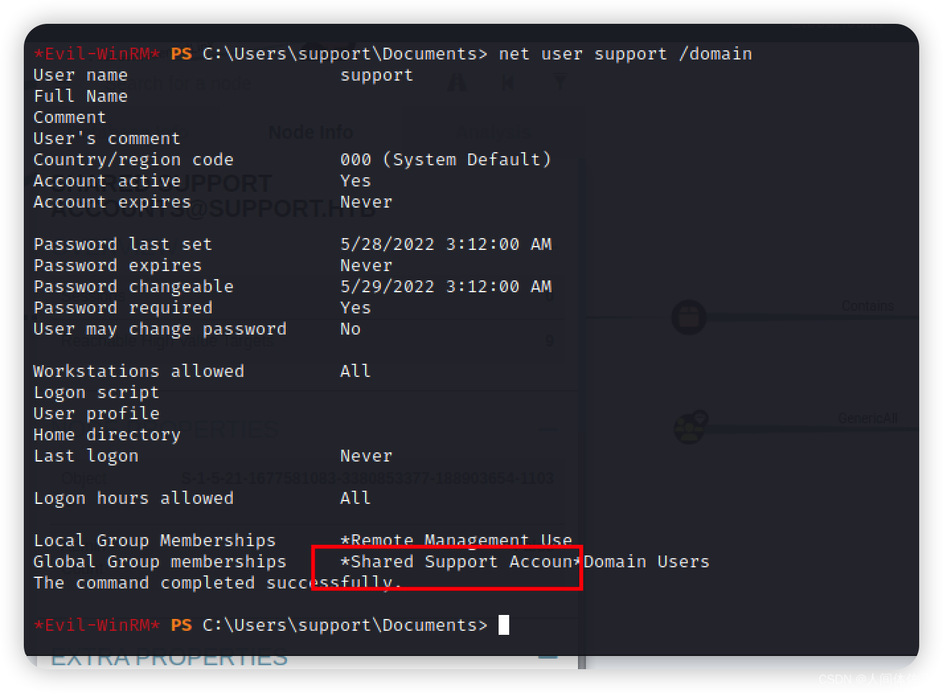Click the 'Logon script' line

click(x=97, y=392)
